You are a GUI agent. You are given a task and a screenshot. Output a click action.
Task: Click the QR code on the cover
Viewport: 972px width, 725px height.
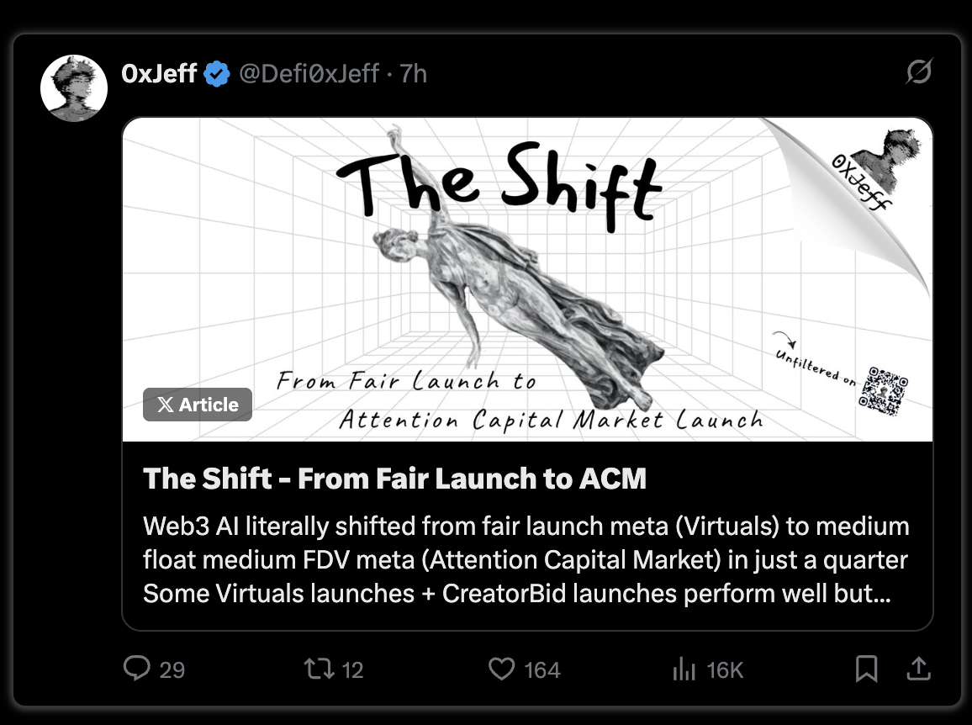[883, 391]
